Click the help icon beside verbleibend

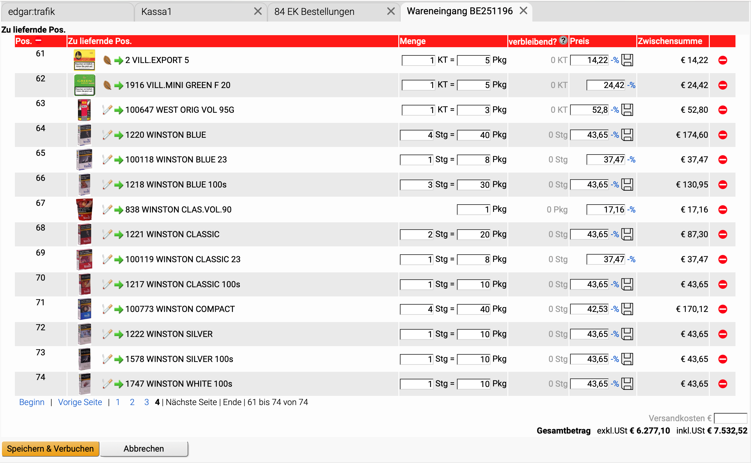(x=563, y=41)
